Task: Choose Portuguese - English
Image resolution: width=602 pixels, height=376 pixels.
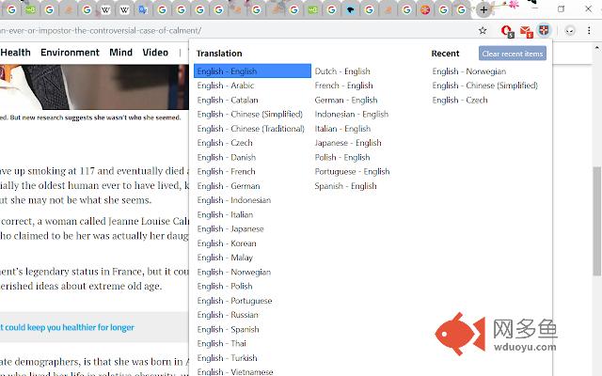Action: [x=353, y=171]
